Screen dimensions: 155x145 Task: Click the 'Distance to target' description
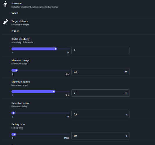(20, 25)
